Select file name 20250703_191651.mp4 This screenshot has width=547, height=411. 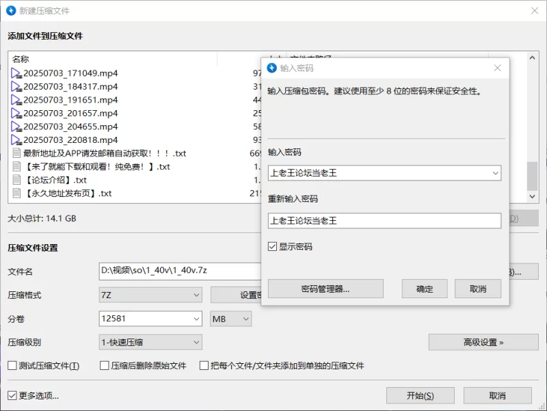70,100
